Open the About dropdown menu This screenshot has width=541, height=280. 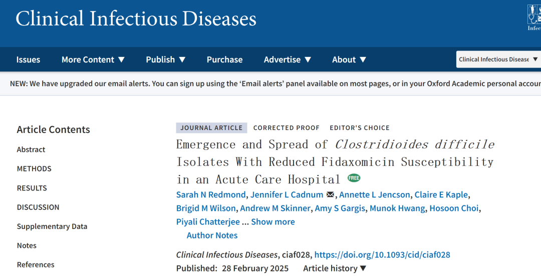click(349, 59)
